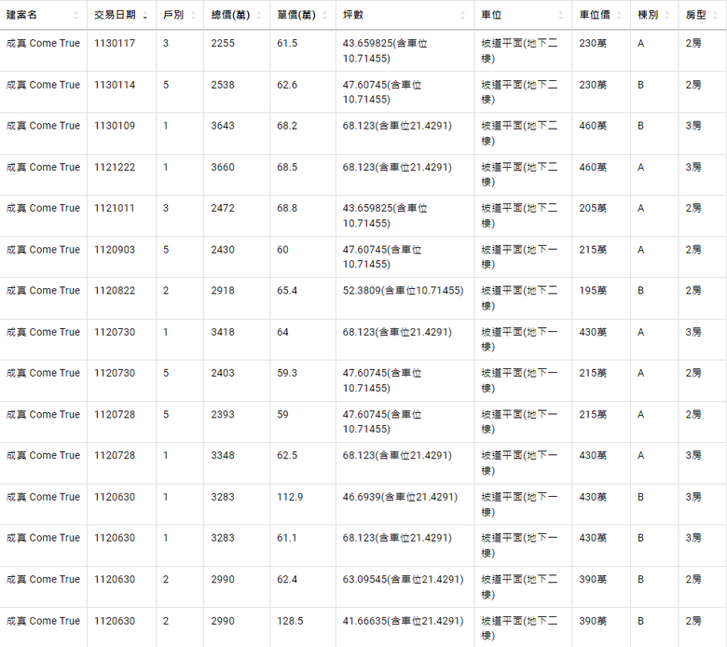Select area cell 63.09545(含車位21.4291)
The width and height of the screenshot is (727, 647).
click(x=403, y=580)
